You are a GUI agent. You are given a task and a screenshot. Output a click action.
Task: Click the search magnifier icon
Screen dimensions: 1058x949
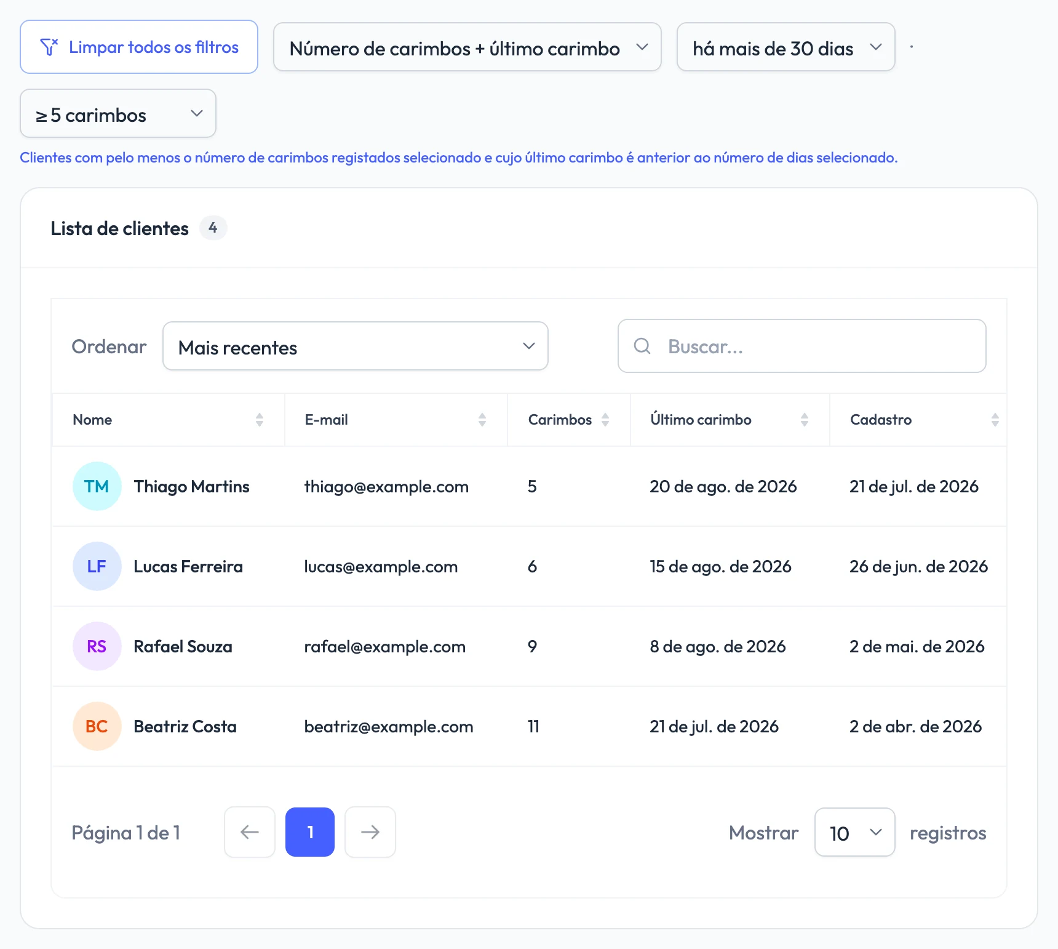coord(642,346)
